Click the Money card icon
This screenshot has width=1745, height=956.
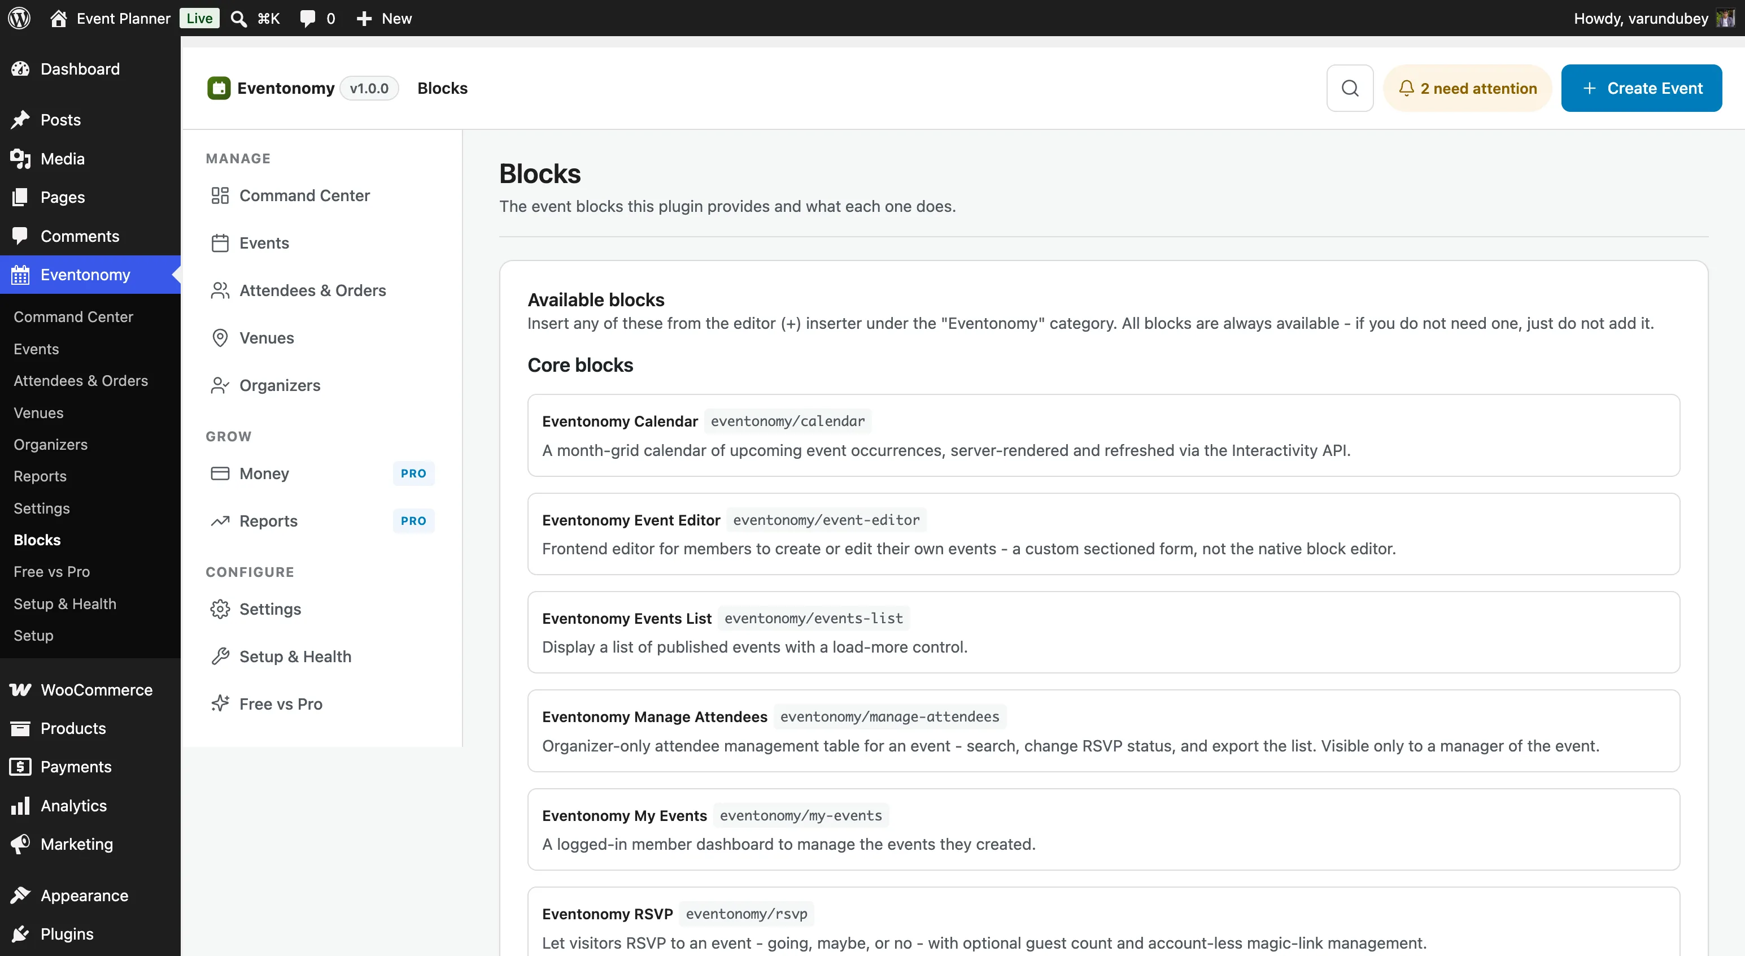[220, 473]
